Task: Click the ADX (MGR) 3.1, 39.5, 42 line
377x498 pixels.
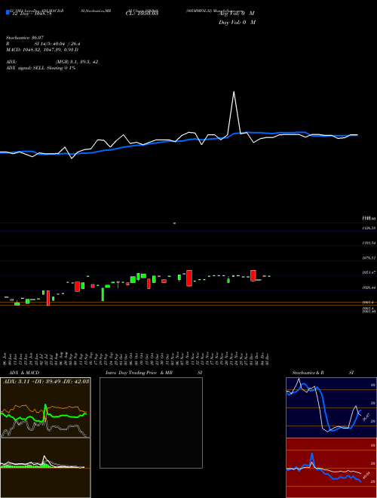Action: coord(52,62)
